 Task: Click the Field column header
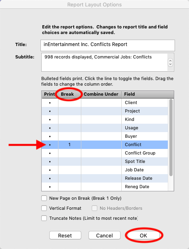148,94
